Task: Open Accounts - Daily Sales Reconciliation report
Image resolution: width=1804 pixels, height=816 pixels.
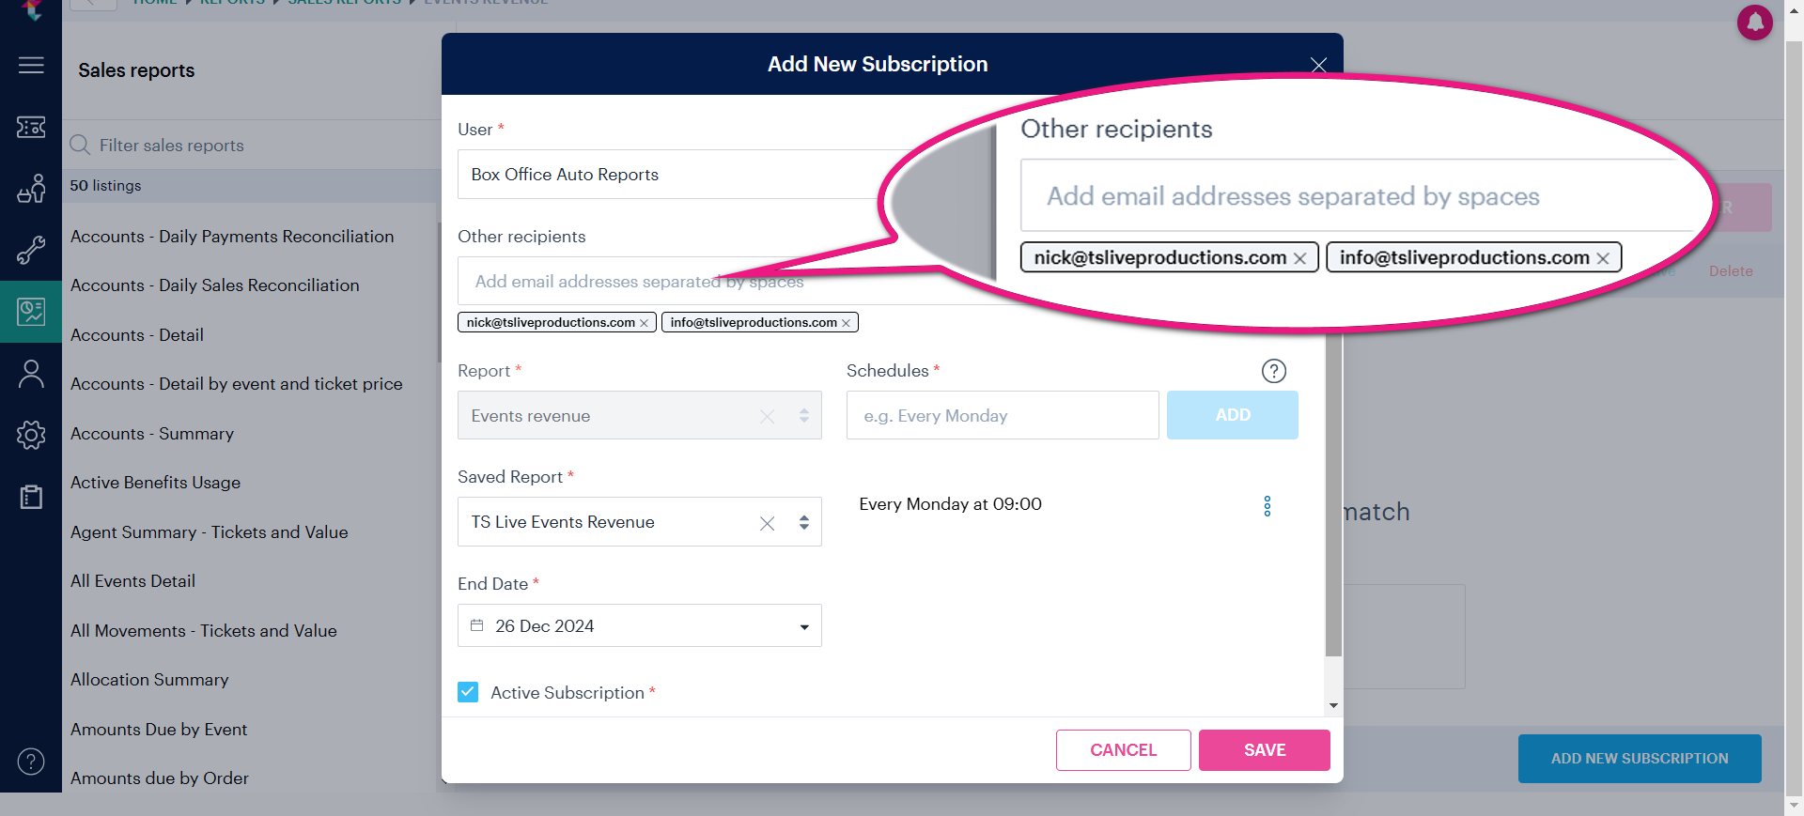Action: click(215, 285)
